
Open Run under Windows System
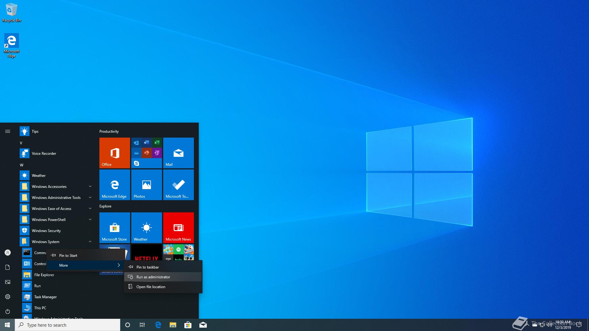pos(57,286)
